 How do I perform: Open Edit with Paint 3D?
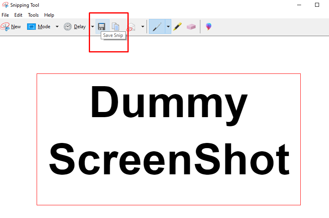click(208, 27)
